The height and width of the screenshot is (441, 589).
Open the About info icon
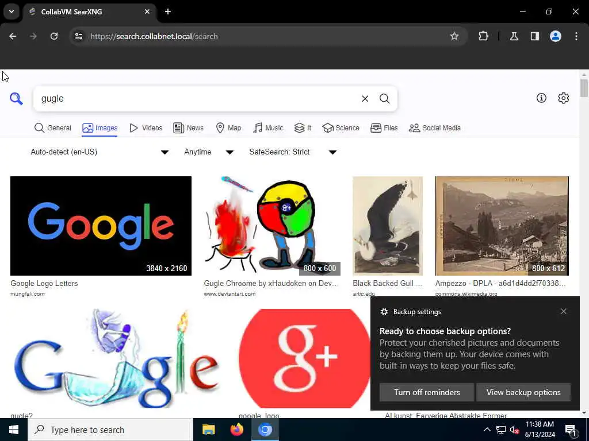pyautogui.click(x=541, y=98)
